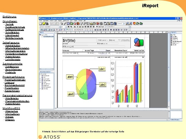Select the green rounded rectangle tool
The height and width of the screenshot is (139, 186).
(x=72, y=23)
